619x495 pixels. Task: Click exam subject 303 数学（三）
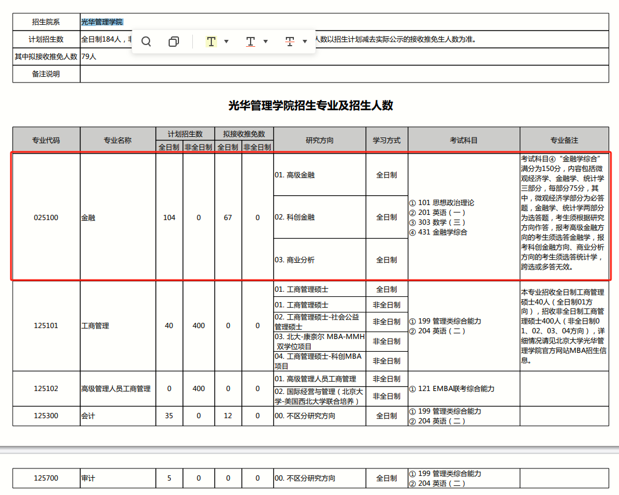coord(438,222)
